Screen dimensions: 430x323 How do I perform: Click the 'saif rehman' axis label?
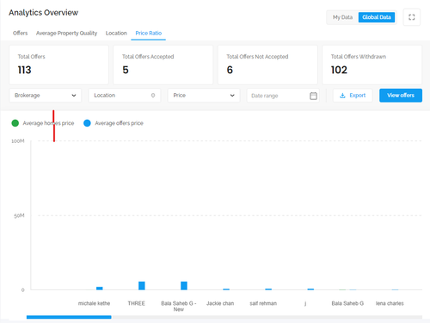click(263, 303)
